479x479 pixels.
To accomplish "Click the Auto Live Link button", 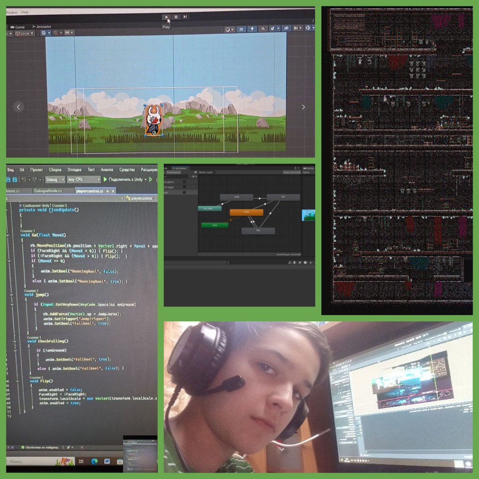I will 291,172.
